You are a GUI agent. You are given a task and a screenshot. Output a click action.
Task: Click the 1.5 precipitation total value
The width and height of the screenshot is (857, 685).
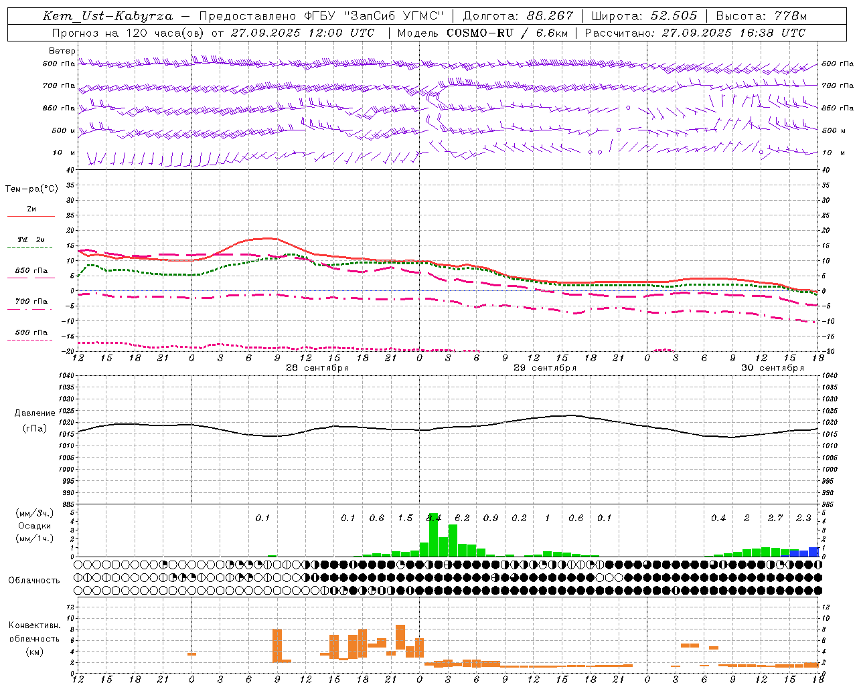405,518
